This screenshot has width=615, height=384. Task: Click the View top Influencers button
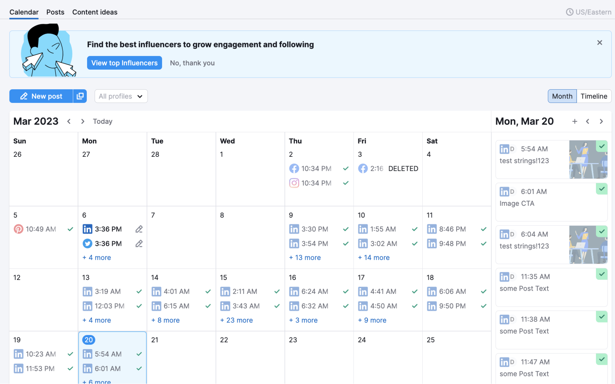(124, 63)
